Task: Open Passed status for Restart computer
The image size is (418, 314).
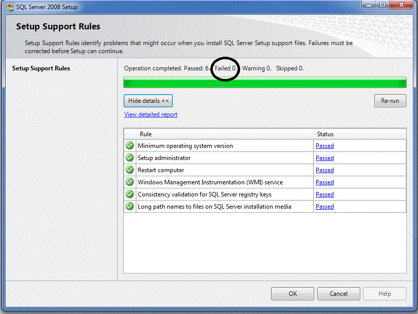Action: [x=325, y=170]
